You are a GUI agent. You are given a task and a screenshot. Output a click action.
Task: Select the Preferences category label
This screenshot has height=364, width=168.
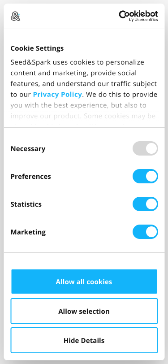(30, 177)
